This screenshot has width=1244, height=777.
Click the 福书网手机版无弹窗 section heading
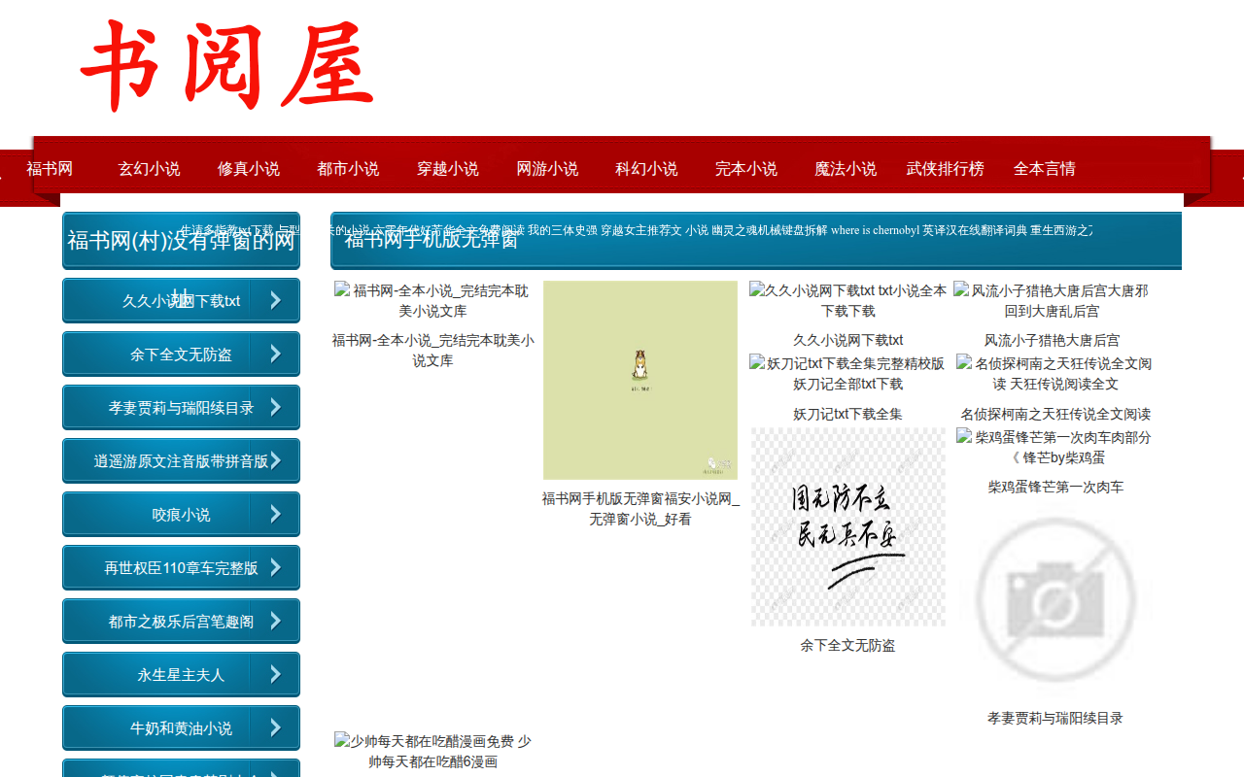432,240
